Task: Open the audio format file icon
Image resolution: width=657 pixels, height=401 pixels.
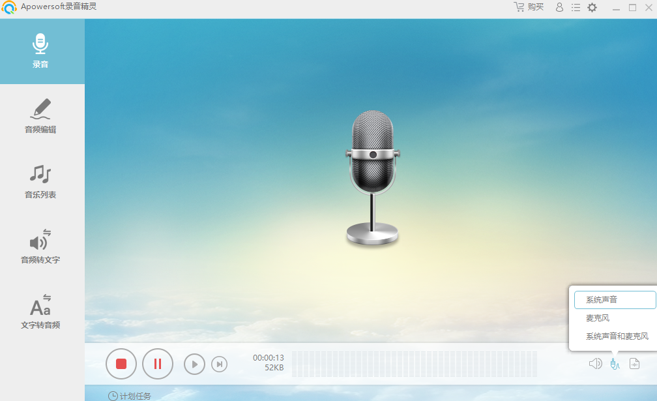Action: point(634,364)
